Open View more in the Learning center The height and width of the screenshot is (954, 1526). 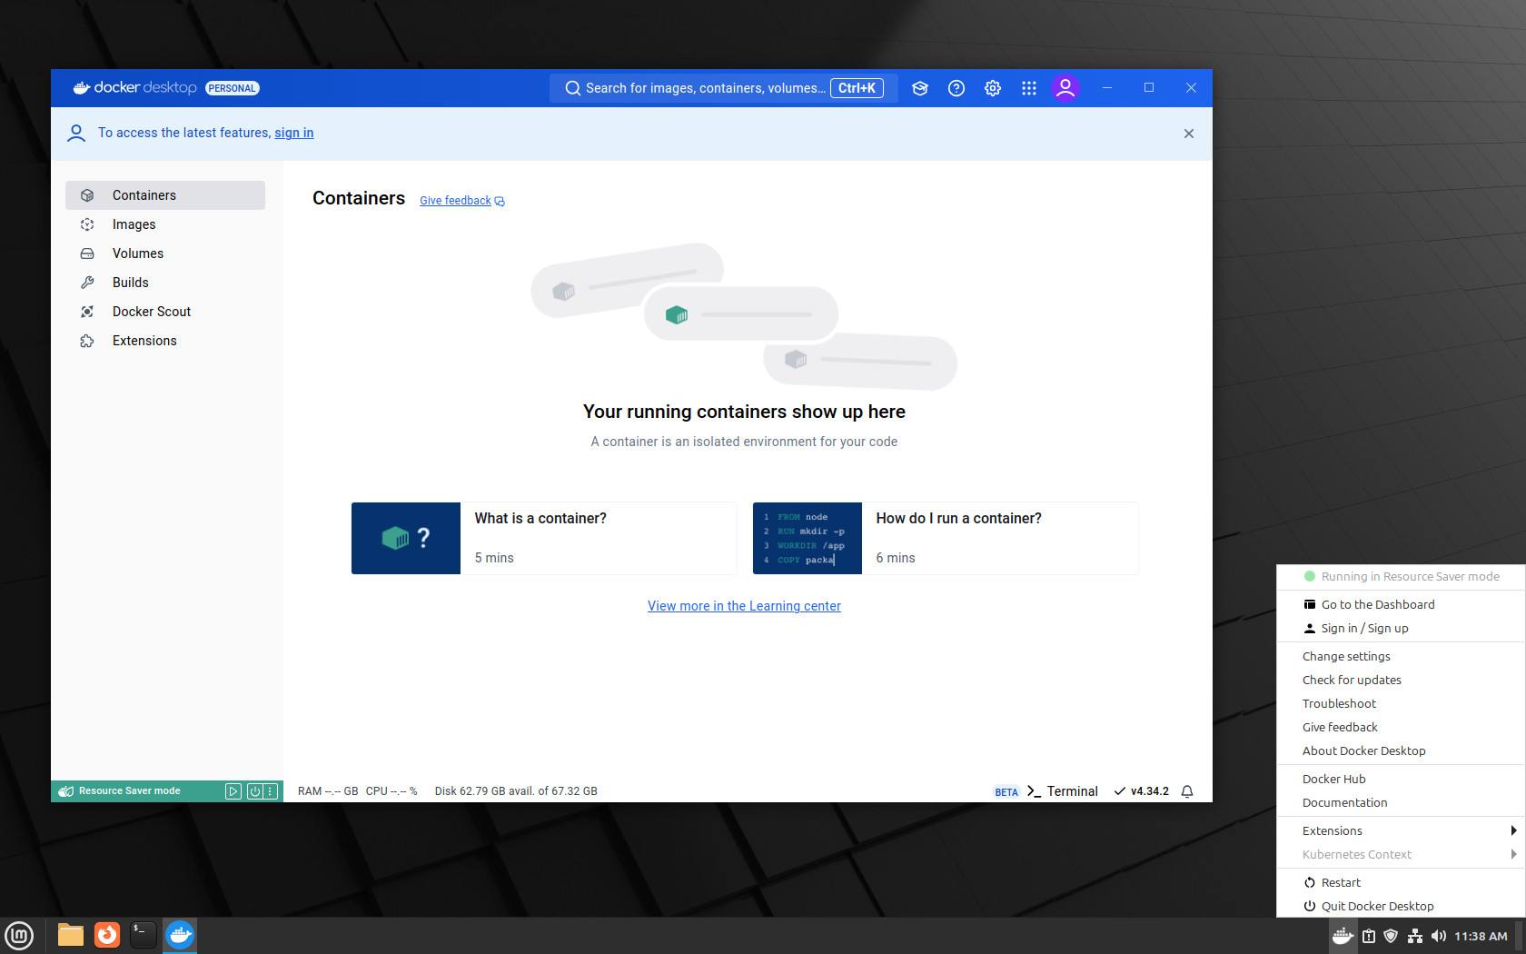tap(744, 606)
